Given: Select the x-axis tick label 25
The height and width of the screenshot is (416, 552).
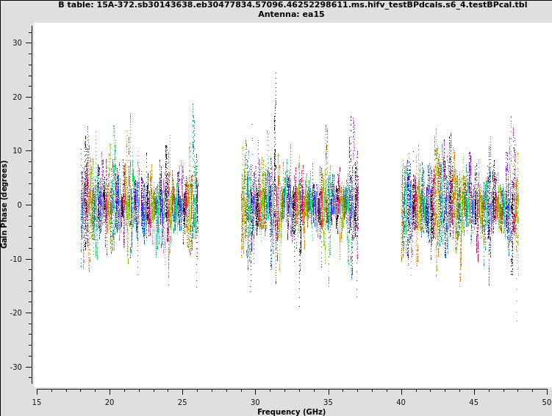Looking at the screenshot, I should pos(182,401).
